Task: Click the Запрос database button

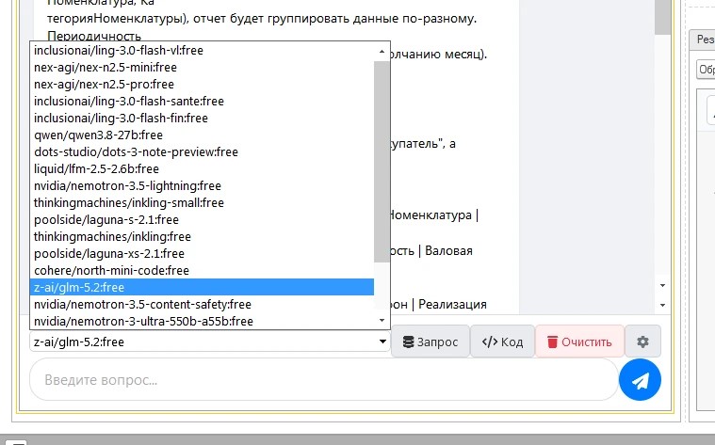Action: 431,342
